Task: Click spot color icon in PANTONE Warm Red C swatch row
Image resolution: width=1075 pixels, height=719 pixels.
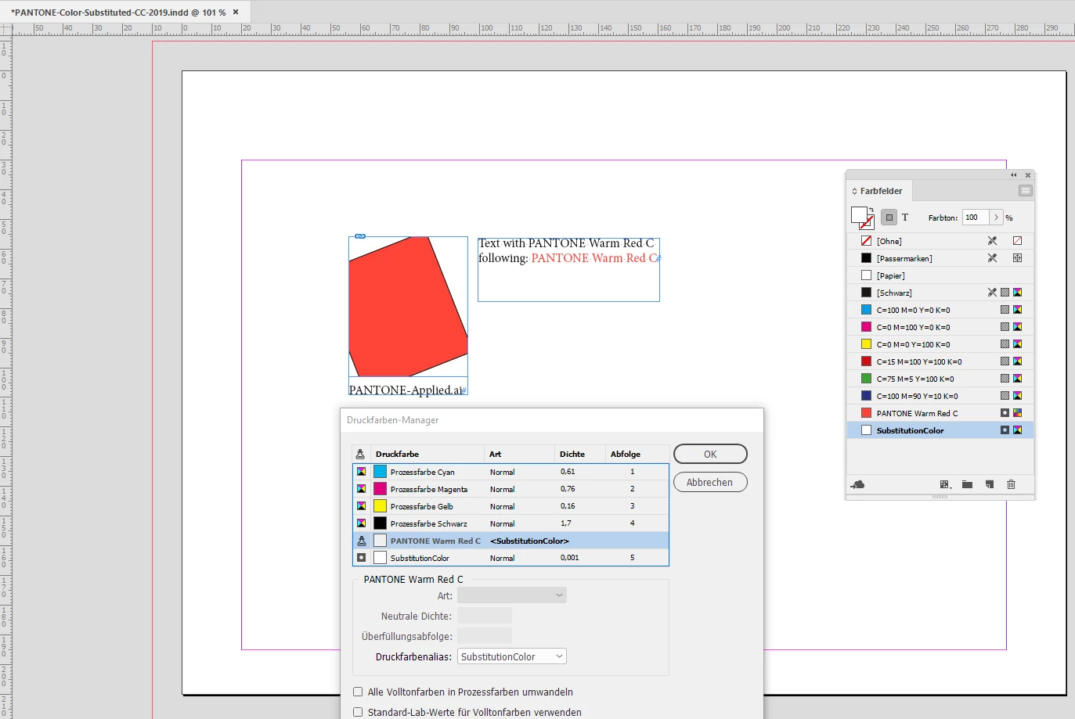Action: 1005,413
